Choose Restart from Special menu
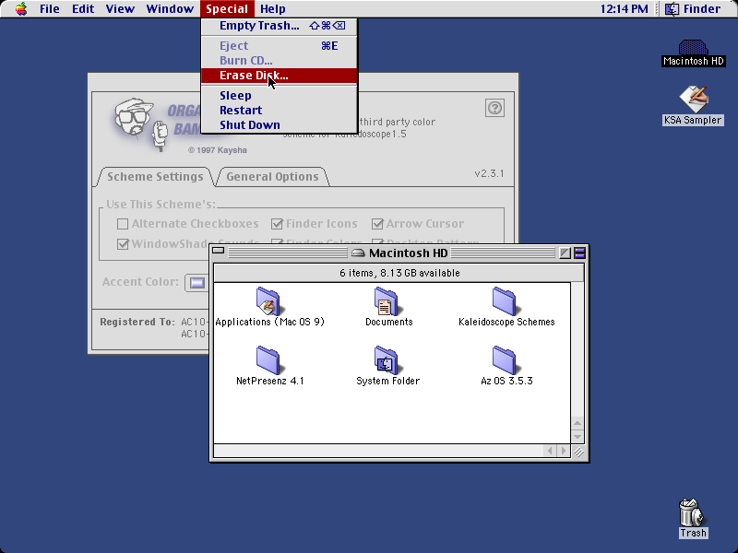The image size is (738, 553). point(280,110)
